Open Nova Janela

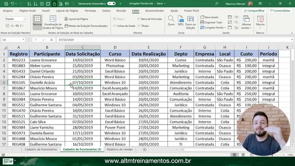click(209, 17)
